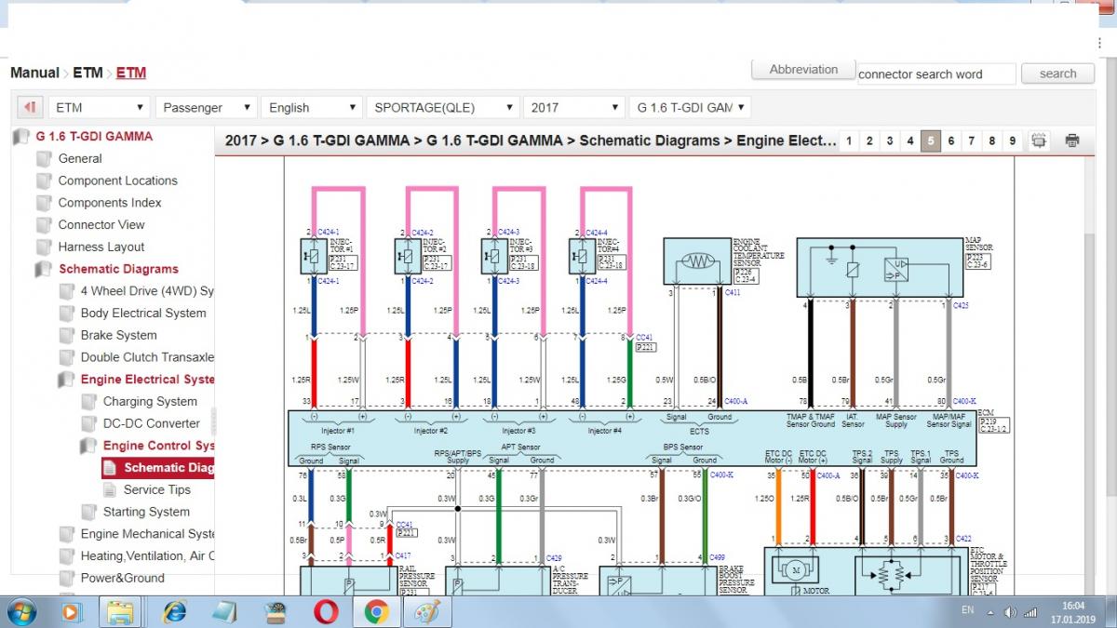Go to diagram page 7
The width and height of the screenshot is (1117, 628).
coord(972,140)
